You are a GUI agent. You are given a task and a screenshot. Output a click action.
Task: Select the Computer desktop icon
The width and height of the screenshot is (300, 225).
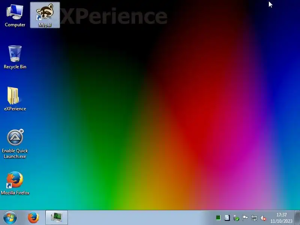[15, 16]
